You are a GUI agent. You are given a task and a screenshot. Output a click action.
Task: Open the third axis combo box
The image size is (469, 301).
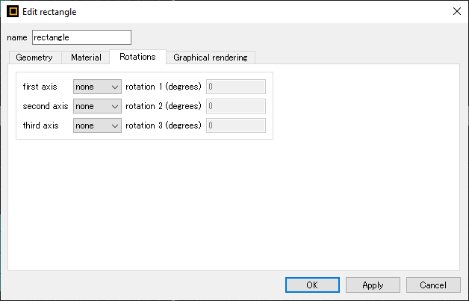point(97,125)
